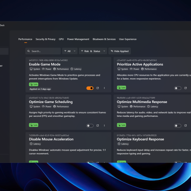
Task: Click the ID text above Enable Game Mode
Action: pos(48,60)
